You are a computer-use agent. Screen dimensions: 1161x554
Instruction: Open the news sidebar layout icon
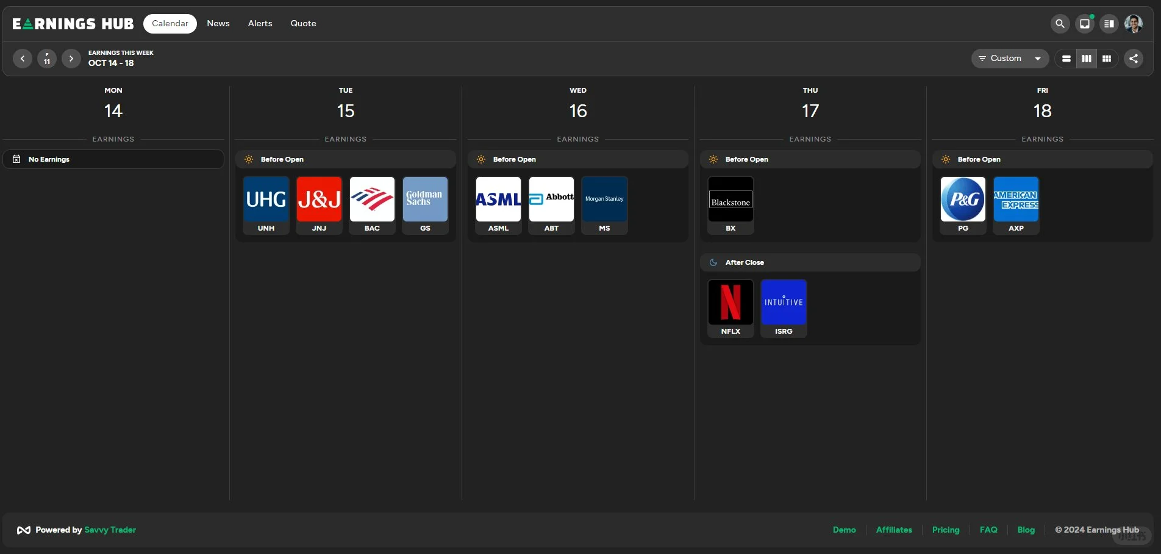1109,24
